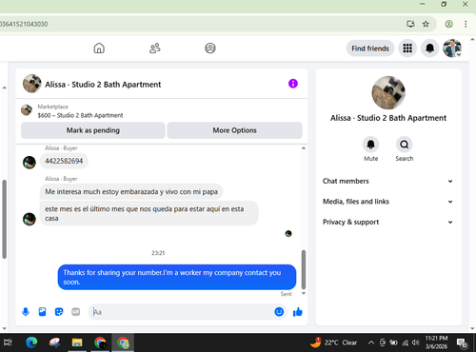
Task: Open the Friends icon in top navigation
Action: point(155,49)
